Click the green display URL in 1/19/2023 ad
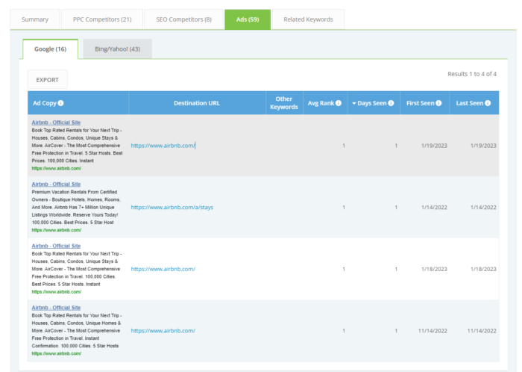This screenshot has width=522, height=372. pyautogui.click(x=56, y=168)
